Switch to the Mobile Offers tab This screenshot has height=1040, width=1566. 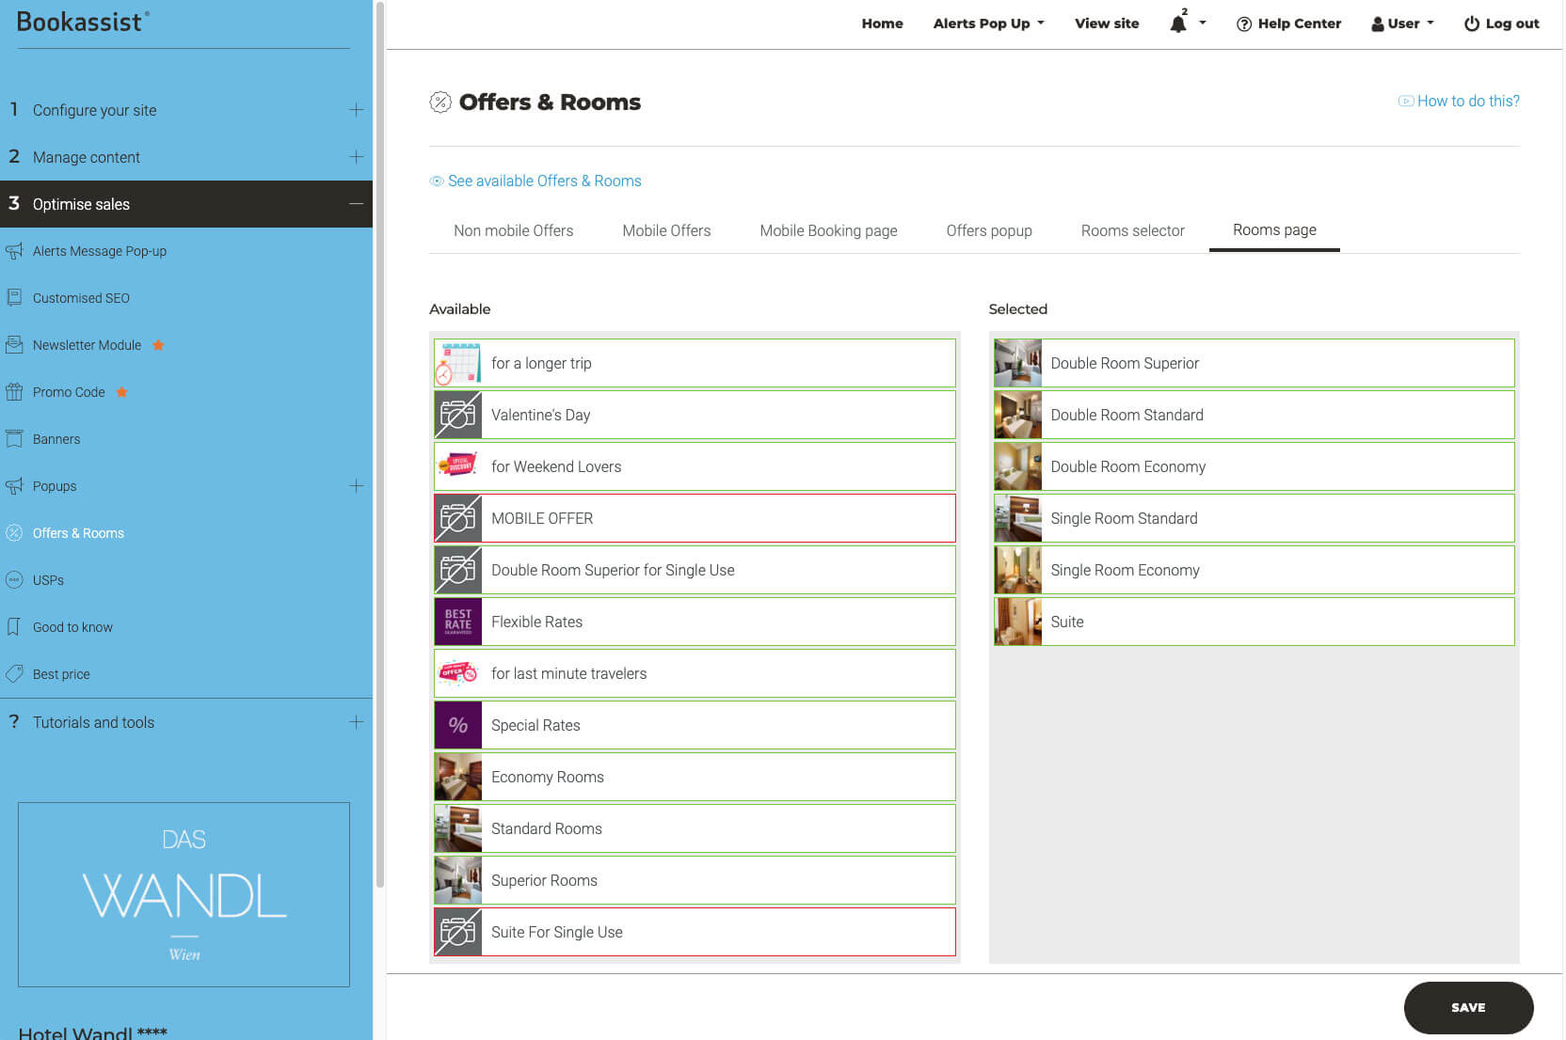click(x=666, y=230)
